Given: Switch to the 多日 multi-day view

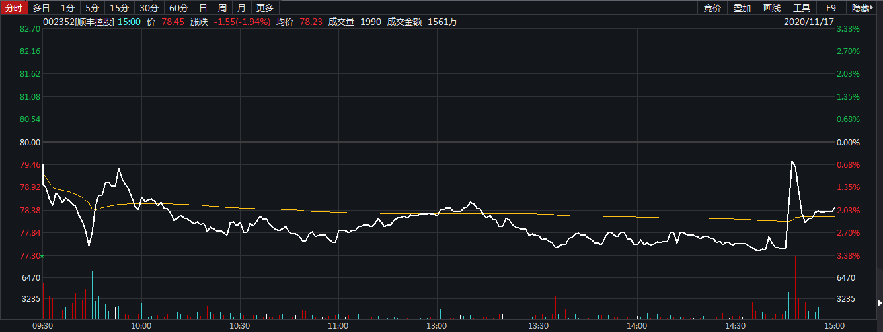Looking at the screenshot, I should coord(42,8).
